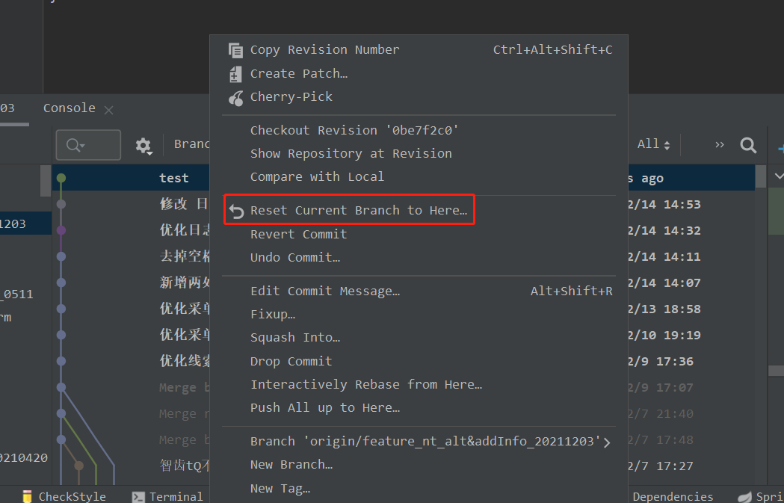784x503 pixels.
Task: Open the gear settings icon in log toolbar
Action: click(x=143, y=146)
